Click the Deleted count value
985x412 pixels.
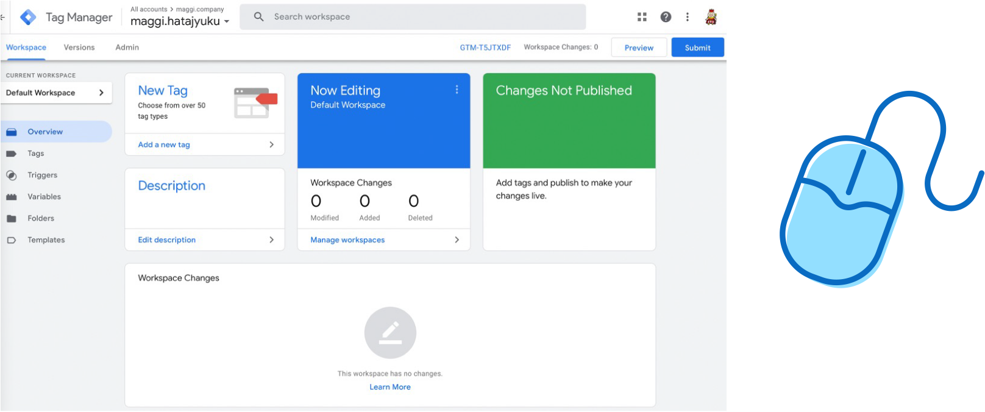pos(414,201)
